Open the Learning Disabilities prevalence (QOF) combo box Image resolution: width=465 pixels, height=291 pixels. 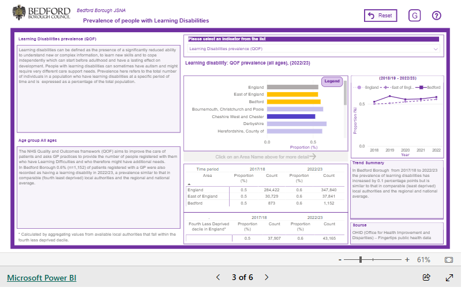[x=313, y=49]
